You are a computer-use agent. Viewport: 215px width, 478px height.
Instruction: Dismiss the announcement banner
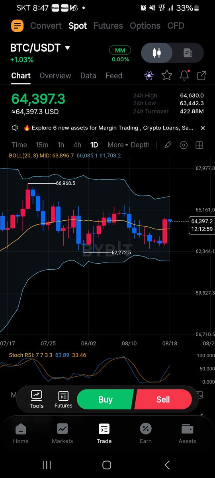tap(203, 128)
